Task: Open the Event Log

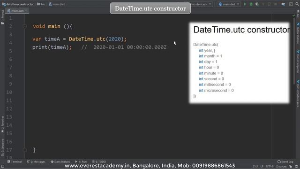Action: [x=285, y=161]
